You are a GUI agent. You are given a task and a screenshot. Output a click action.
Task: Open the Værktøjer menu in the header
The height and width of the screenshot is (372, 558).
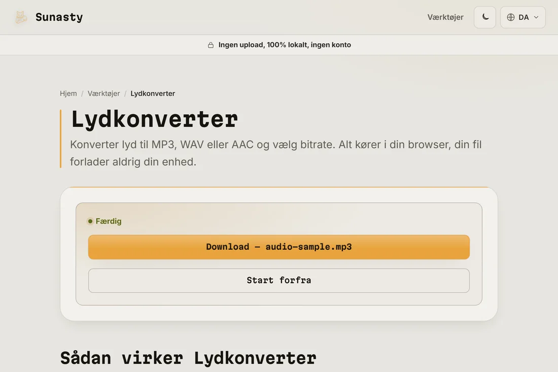445,17
